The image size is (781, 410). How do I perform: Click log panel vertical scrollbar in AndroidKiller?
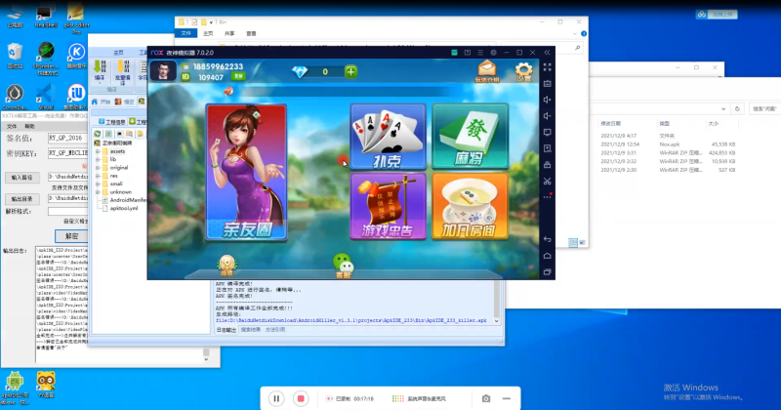[x=496, y=301]
